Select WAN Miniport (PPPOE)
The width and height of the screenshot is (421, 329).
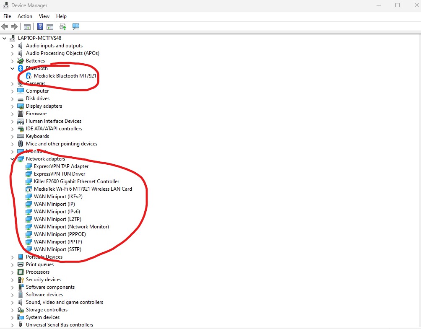pos(60,234)
